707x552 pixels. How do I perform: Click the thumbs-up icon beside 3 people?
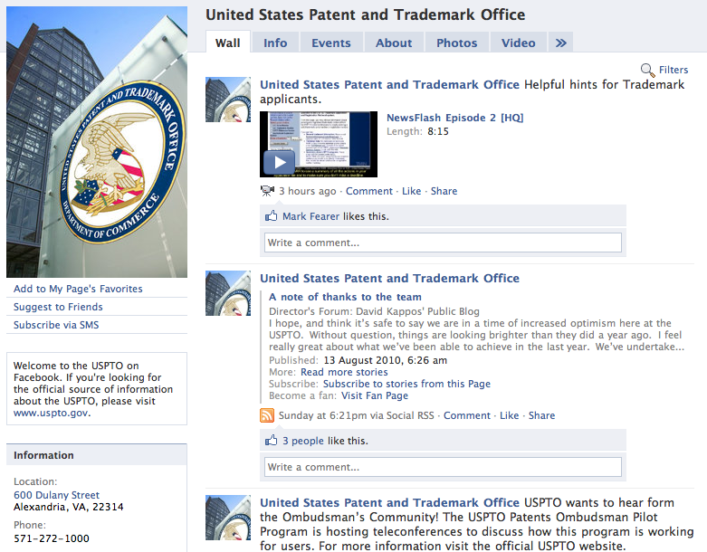pos(272,441)
